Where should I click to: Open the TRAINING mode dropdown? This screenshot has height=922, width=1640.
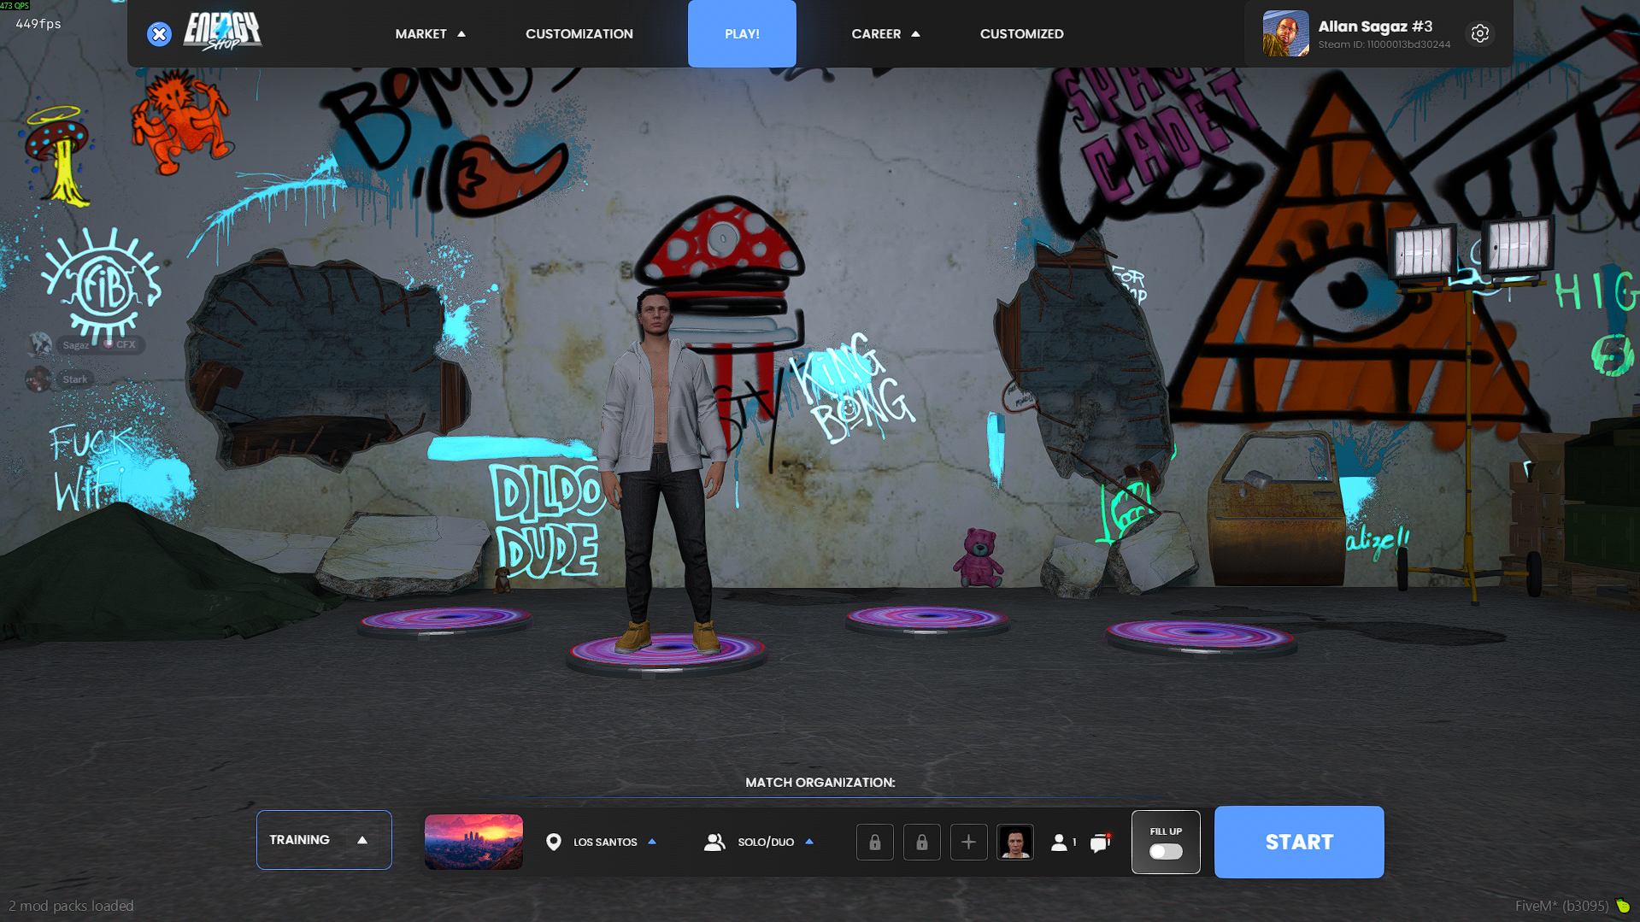324,840
